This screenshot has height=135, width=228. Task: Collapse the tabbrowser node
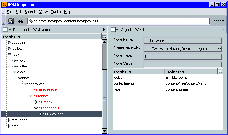pyautogui.click(x=25, y=84)
